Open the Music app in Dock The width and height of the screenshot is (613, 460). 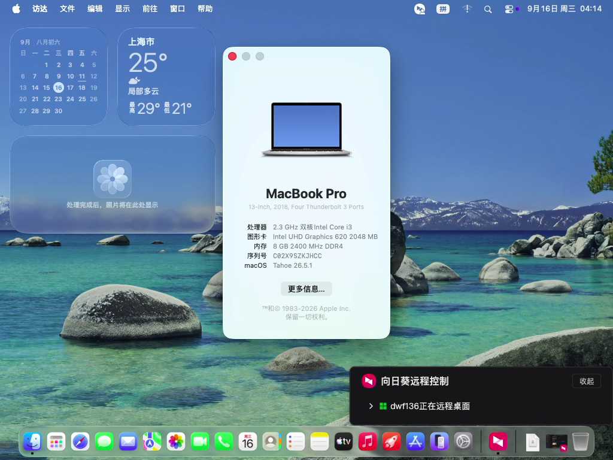pyautogui.click(x=368, y=442)
